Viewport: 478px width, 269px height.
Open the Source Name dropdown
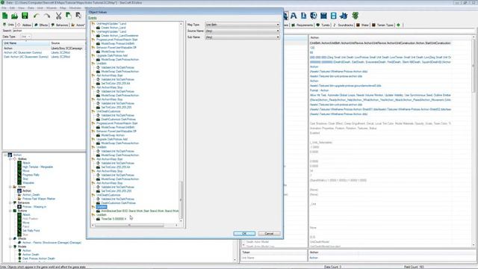[x=242, y=31]
